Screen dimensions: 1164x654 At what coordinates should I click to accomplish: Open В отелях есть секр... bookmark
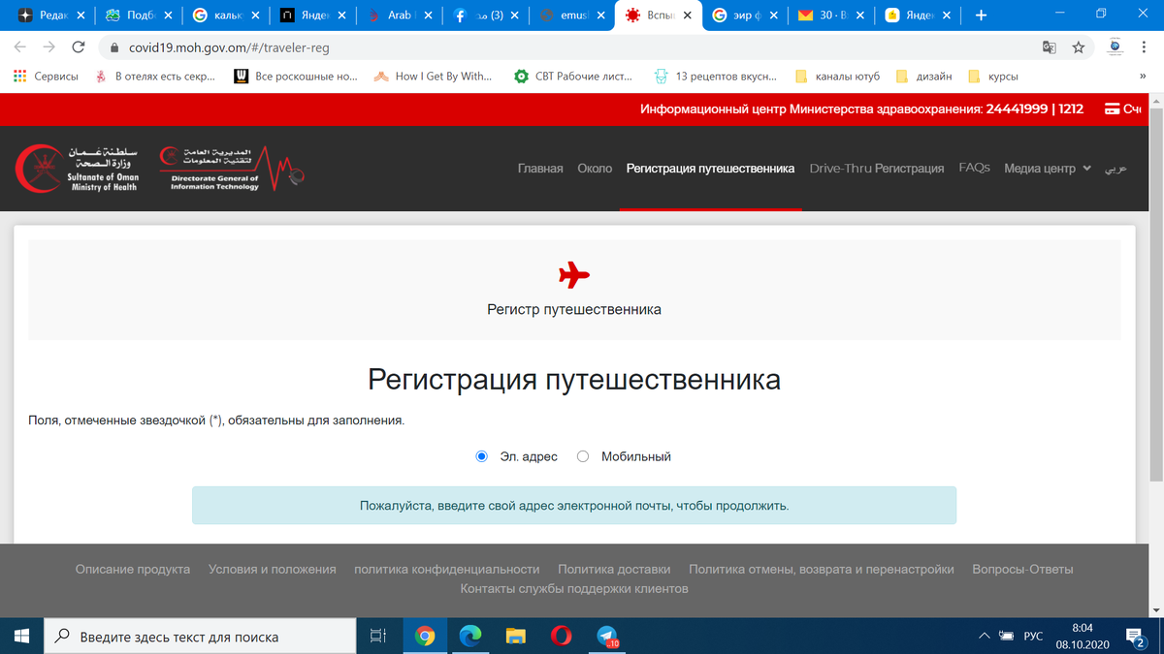coord(154,77)
